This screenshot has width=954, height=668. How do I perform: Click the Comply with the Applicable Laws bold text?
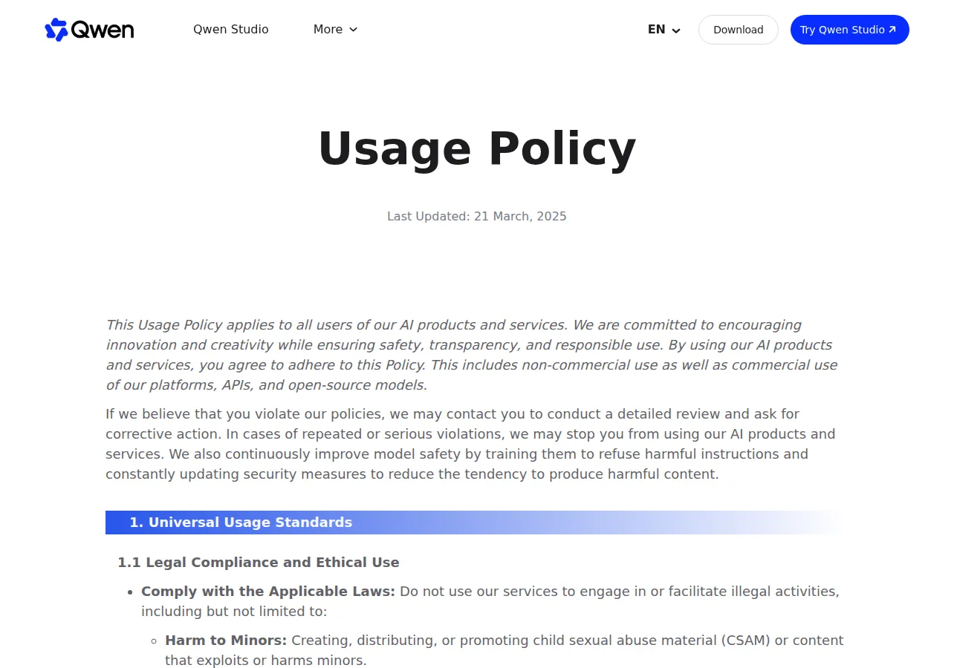tap(268, 592)
